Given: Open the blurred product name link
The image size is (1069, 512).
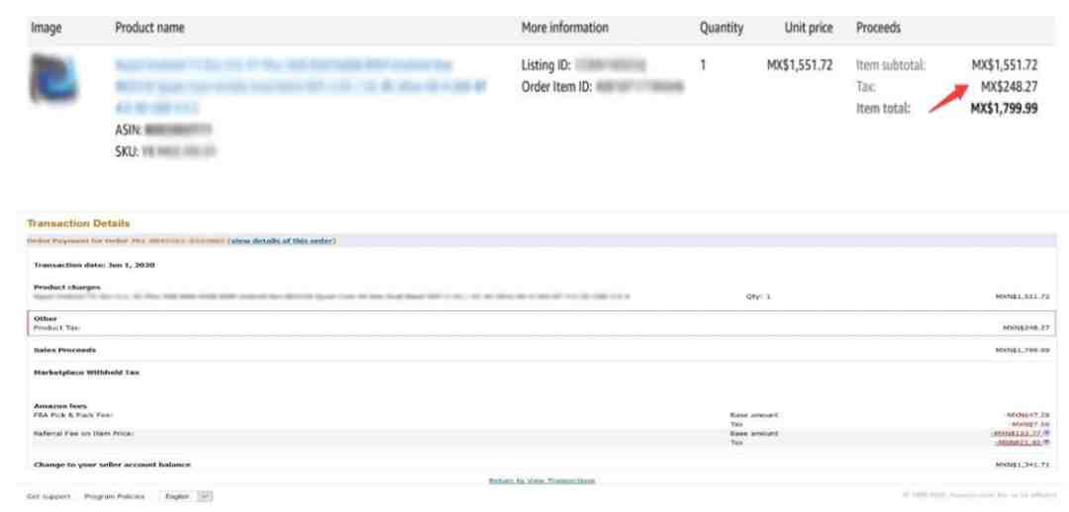Looking at the screenshot, I should coord(300,86).
